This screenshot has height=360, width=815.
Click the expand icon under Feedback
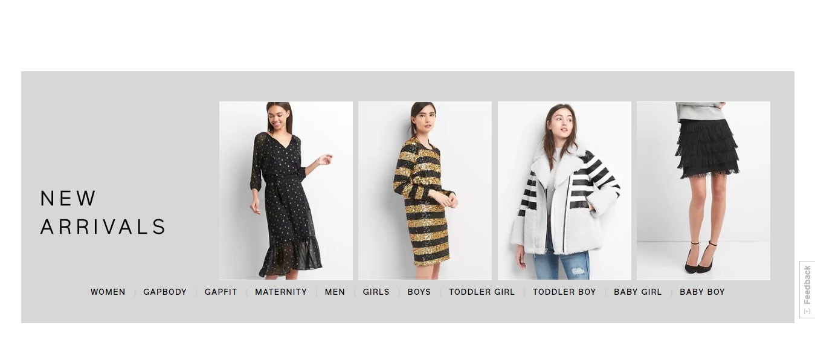(807, 311)
